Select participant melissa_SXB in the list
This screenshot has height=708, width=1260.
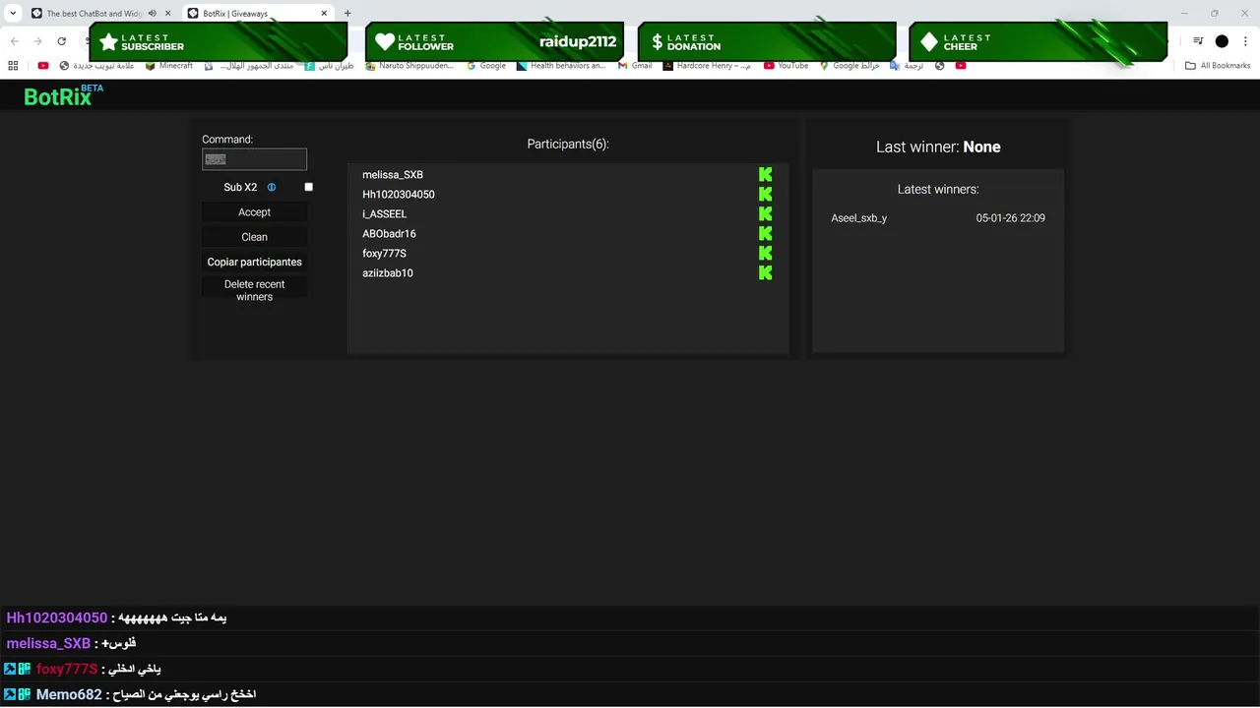[x=393, y=175]
